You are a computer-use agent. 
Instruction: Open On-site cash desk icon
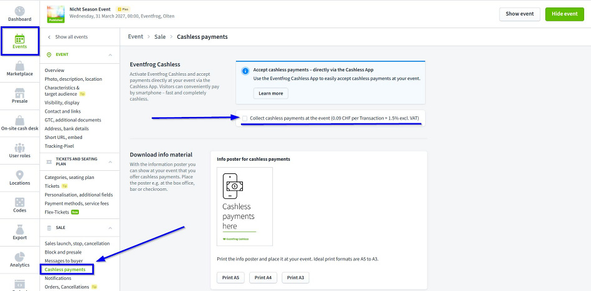click(x=19, y=120)
